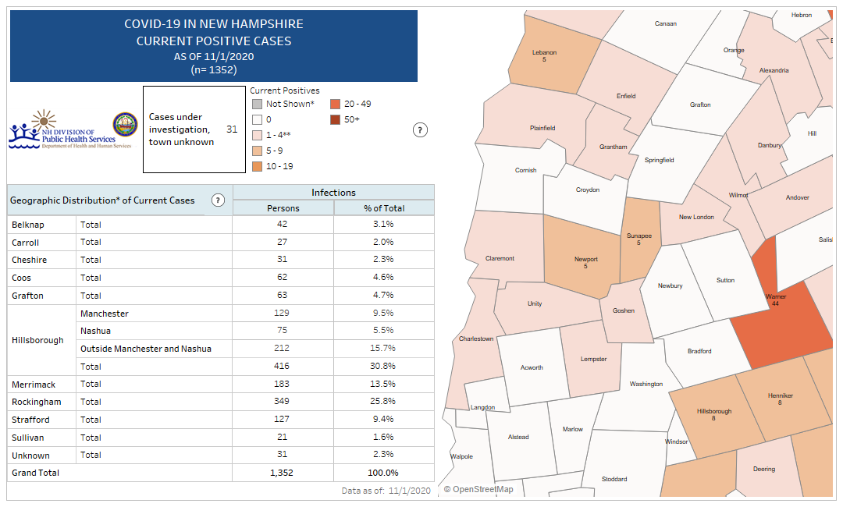Click help icon next to Geographic Distribution
Screen dimensions: 843x507
pyautogui.click(x=219, y=200)
